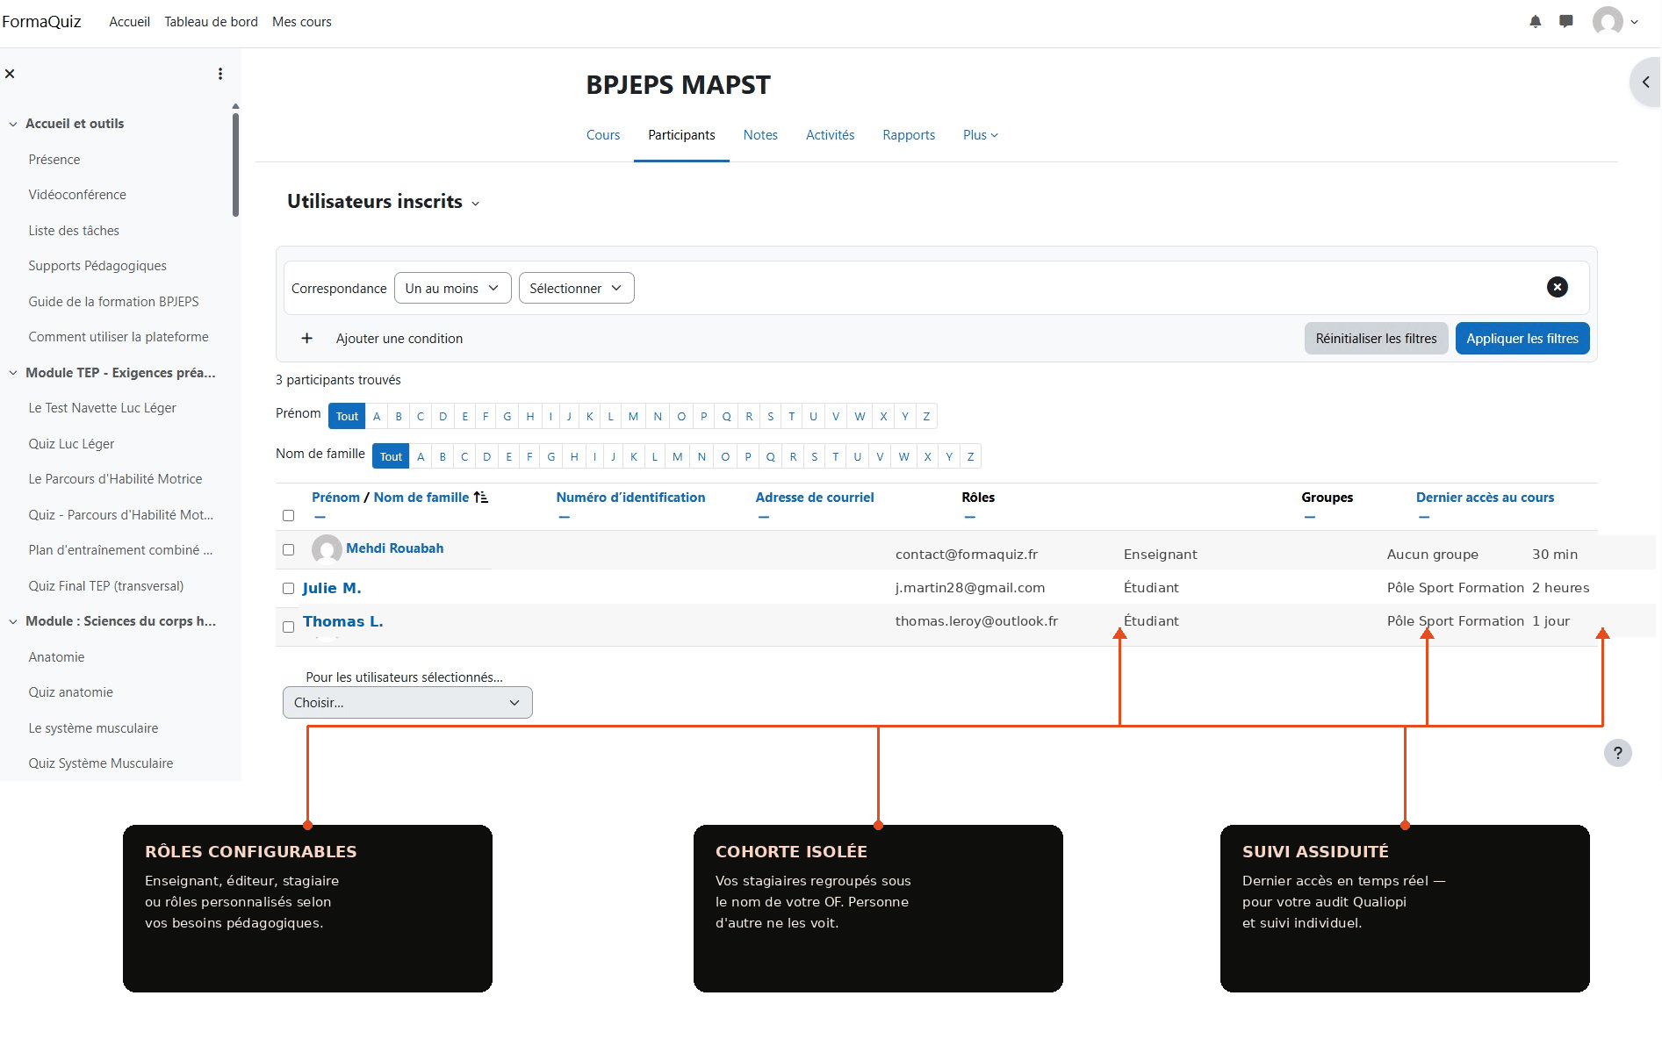Viewport: 1662px width, 1053px height.
Task: Open 'Mes cours' in top menu
Action: tap(302, 21)
